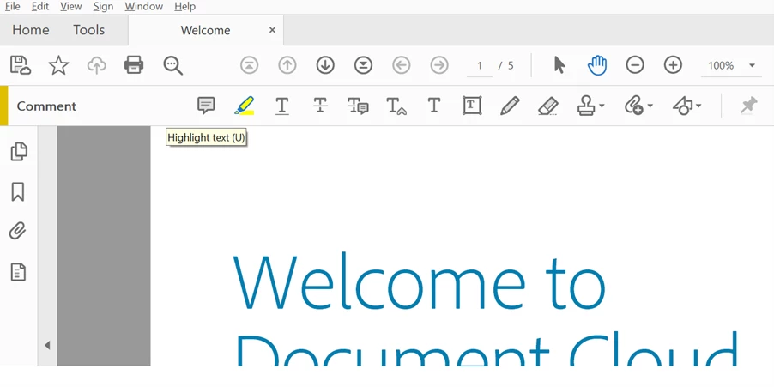Collapse the navigation pane with the left arrow
Screen dimensions: 774x387
(47, 345)
